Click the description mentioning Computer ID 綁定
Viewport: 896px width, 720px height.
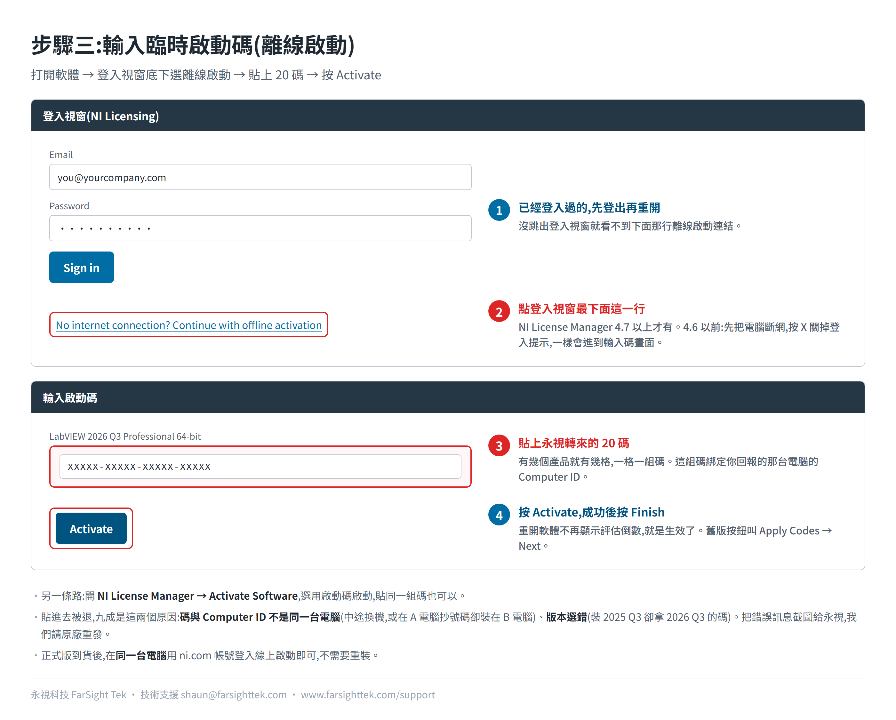(668, 469)
